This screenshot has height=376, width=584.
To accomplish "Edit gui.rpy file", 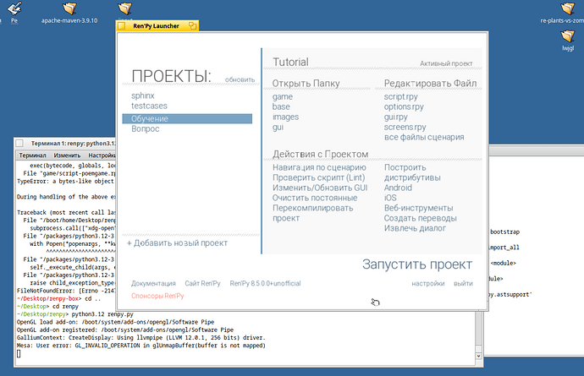I will pyautogui.click(x=395, y=117).
